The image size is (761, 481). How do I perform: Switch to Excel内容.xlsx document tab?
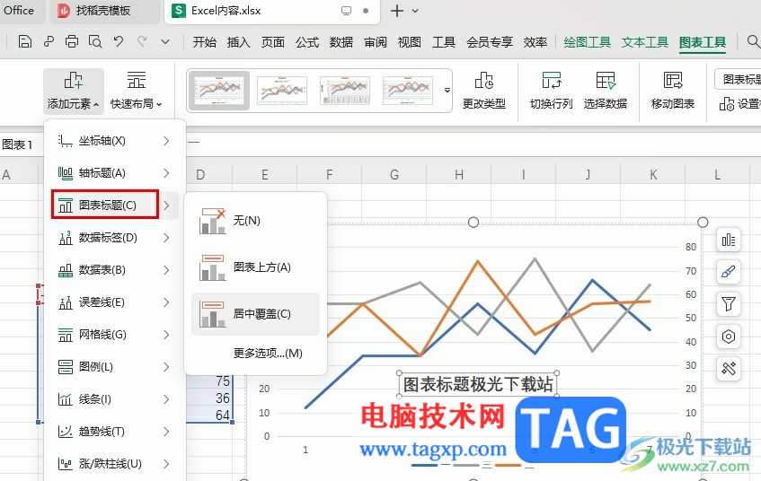(271, 11)
